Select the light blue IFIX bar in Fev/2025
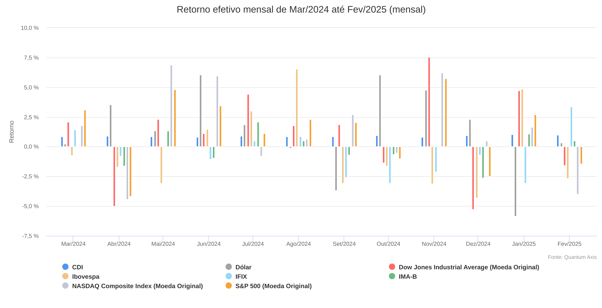This screenshot has height=308, width=602. (x=571, y=127)
